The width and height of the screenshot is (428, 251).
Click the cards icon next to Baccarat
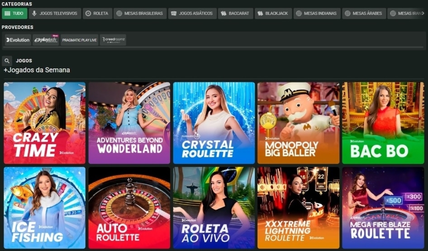coord(224,14)
